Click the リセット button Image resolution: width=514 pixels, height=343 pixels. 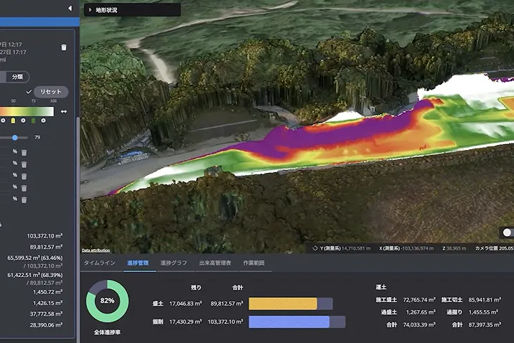(51, 92)
